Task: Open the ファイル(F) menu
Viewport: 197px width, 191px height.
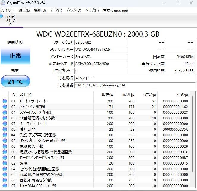Action: (x=7, y=10)
